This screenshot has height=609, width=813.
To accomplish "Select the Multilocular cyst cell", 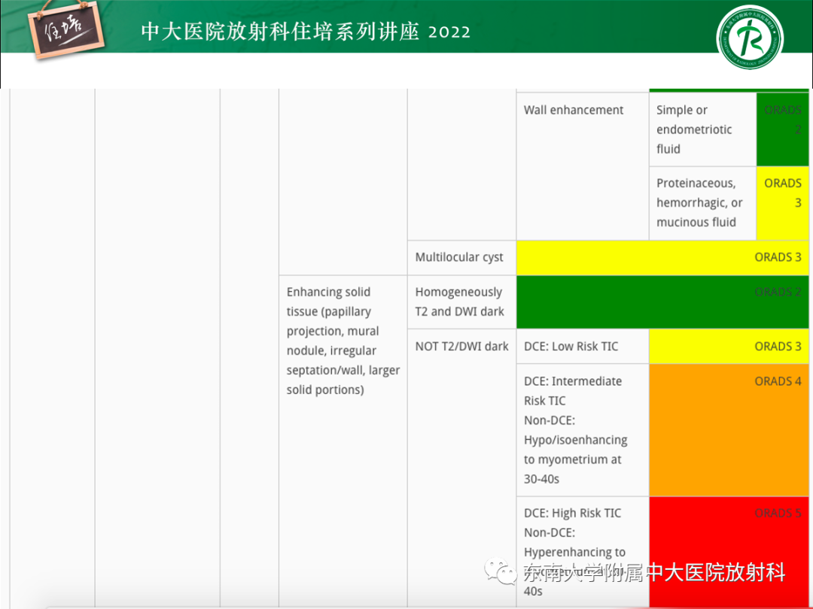I will (461, 257).
